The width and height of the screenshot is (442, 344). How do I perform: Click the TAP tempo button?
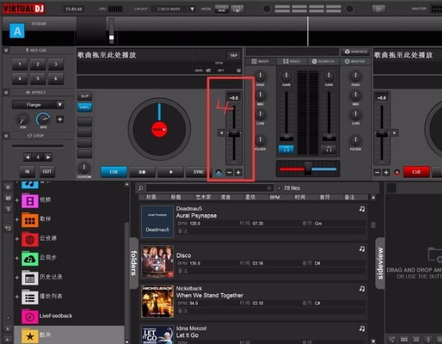(x=233, y=55)
